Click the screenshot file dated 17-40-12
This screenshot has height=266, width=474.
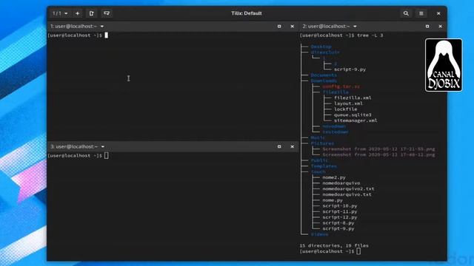(378, 154)
